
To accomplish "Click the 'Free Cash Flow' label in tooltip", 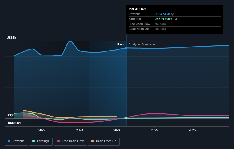I will [x=139, y=24].
